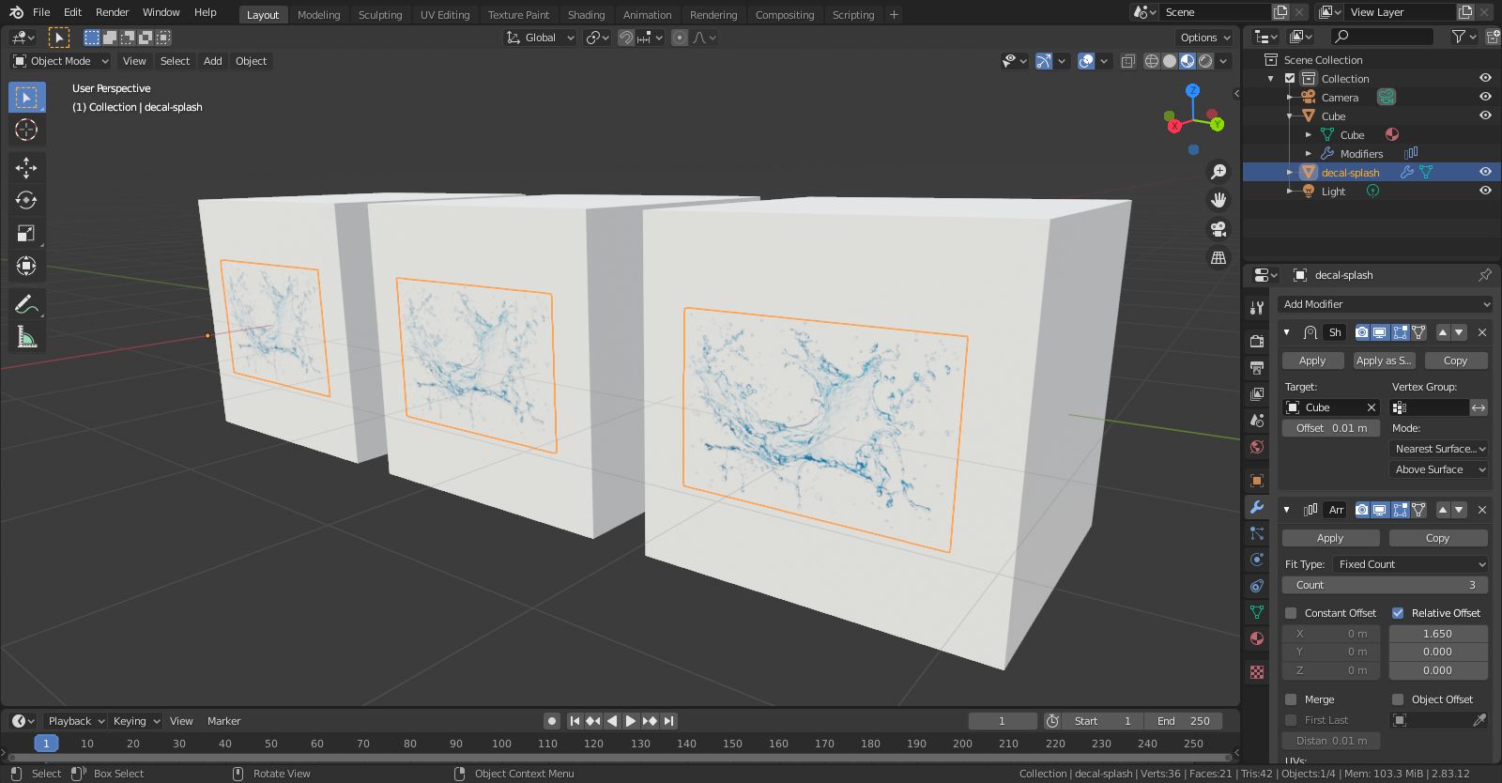Screen dimensions: 1502x783
Task: Disable the Relative Offset checkbox
Action: coord(1398,613)
